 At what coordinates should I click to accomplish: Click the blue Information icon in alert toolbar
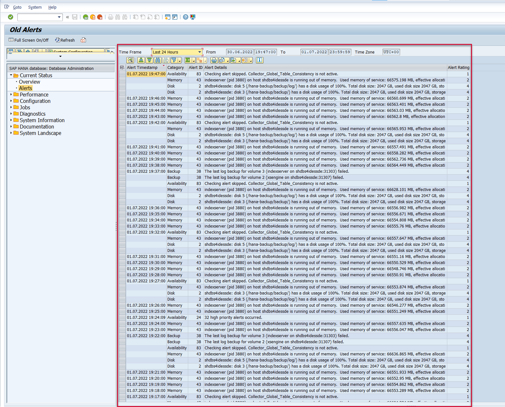point(259,60)
